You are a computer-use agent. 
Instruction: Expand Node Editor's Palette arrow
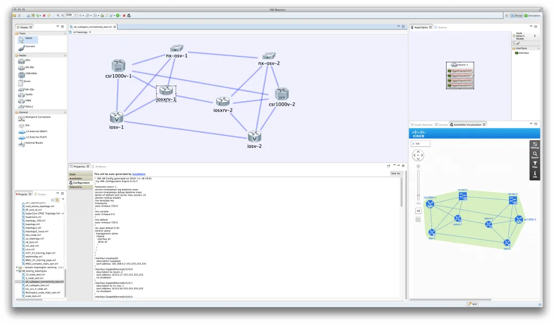[x=535, y=36]
